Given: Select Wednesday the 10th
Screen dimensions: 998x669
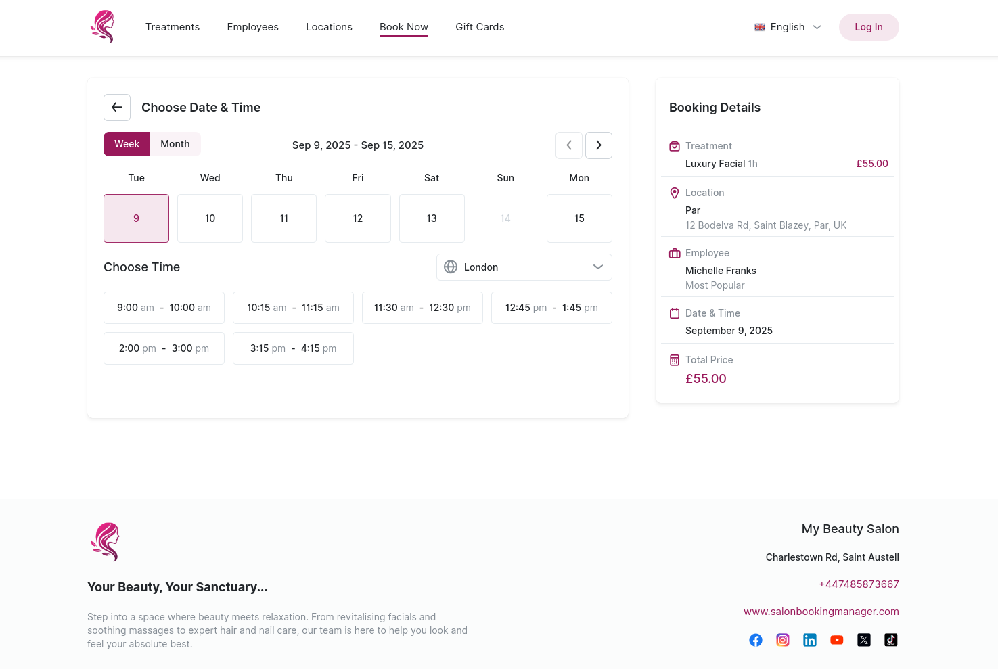Looking at the screenshot, I should tap(210, 218).
